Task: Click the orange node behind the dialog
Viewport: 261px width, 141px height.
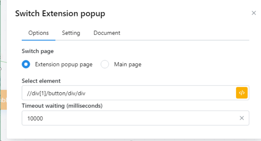Action: [3, 100]
